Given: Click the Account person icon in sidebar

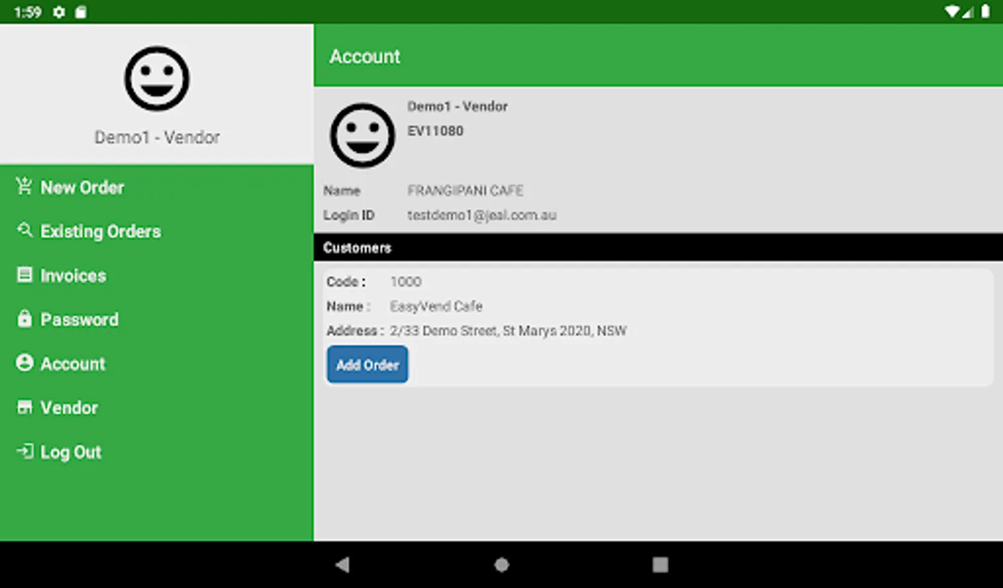Looking at the screenshot, I should pyautogui.click(x=24, y=363).
